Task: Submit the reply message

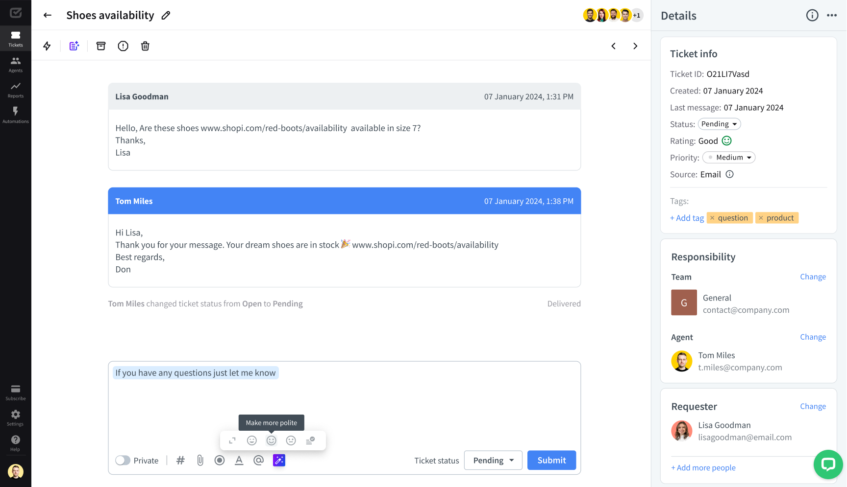Action: coord(551,460)
